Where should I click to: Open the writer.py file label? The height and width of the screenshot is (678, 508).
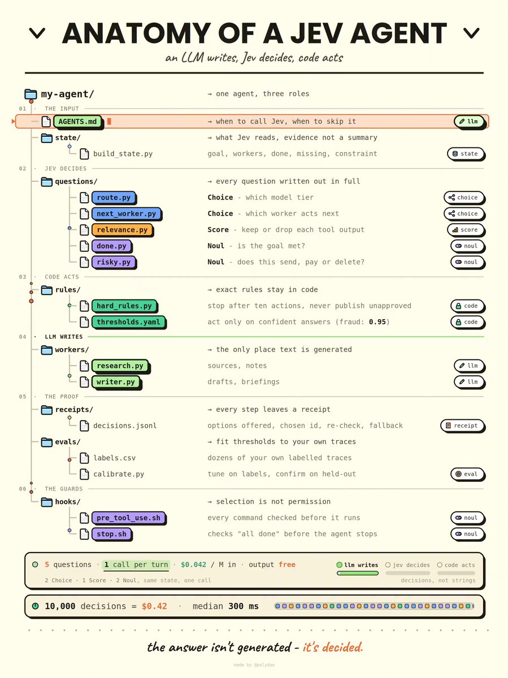click(115, 382)
